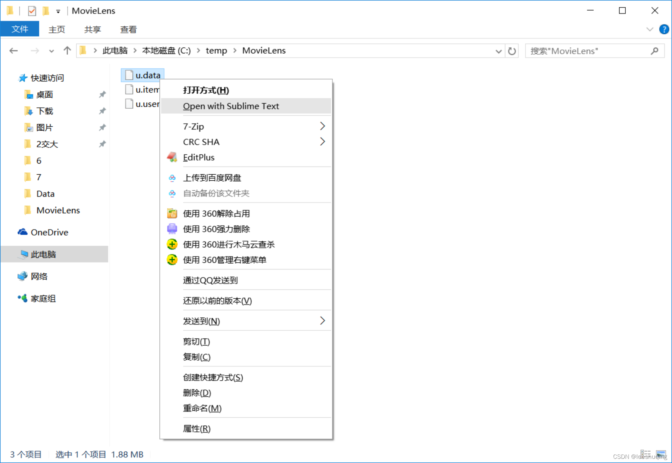The width and height of the screenshot is (672, 463).
Task: Click the Baidu Netdisk upload icon
Action: [x=172, y=178]
